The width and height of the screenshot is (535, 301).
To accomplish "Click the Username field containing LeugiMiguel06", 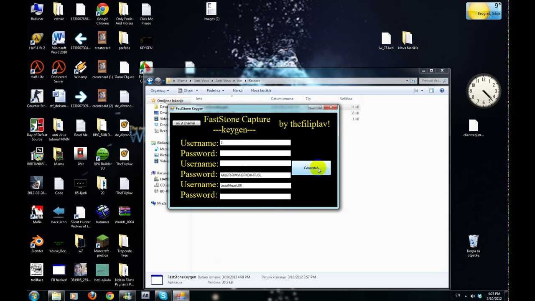I will 255,185.
